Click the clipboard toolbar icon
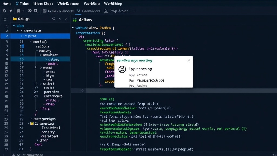Image resolution: width=277 pixels, height=156 pixels. (18, 11)
